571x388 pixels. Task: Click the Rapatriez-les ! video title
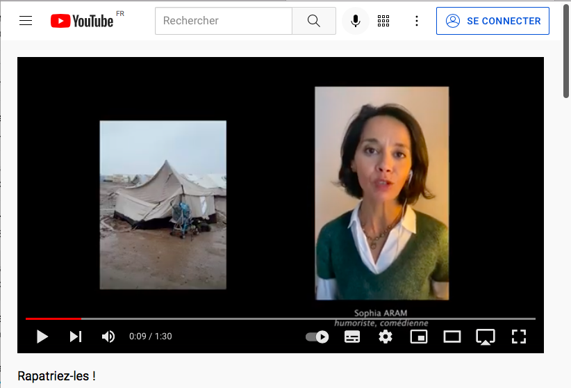pyautogui.click(x=56, y=376)
